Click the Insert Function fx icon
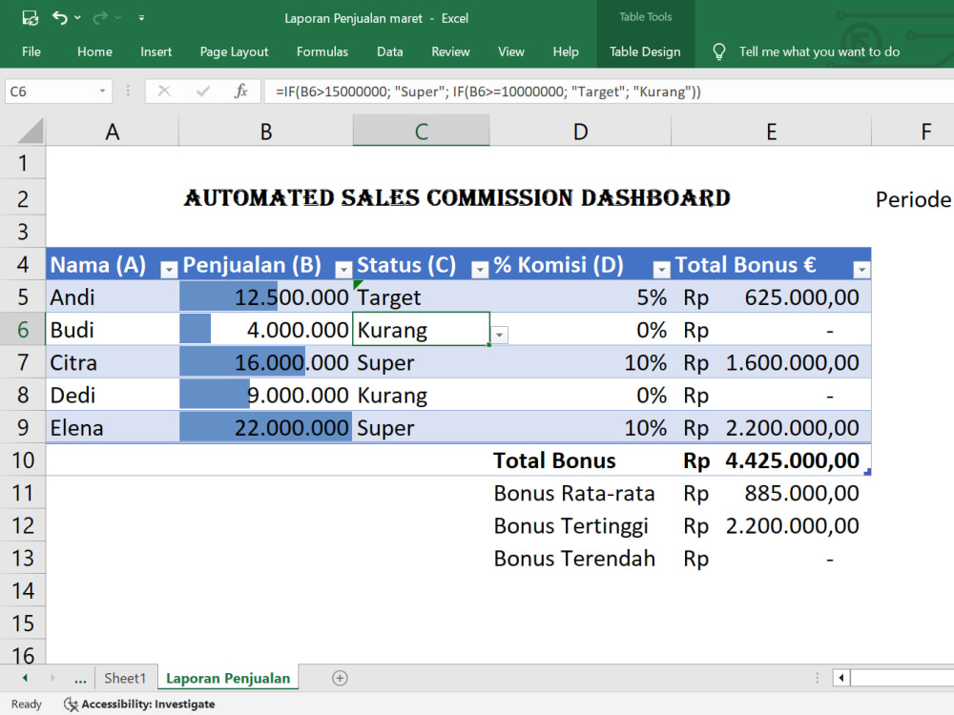The image size is (954, 715). point(241,92)
